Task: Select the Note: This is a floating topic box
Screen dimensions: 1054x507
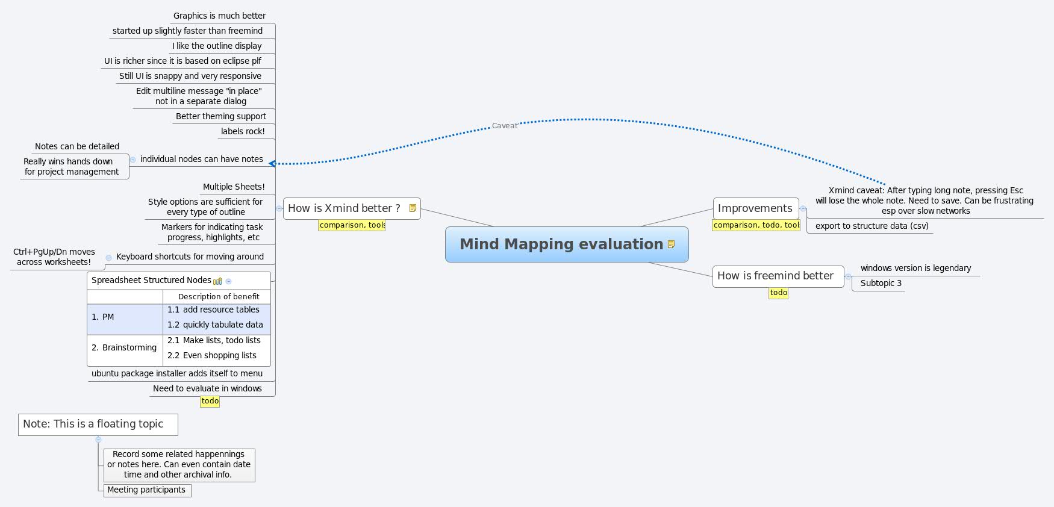Action: tap(98, 425)
